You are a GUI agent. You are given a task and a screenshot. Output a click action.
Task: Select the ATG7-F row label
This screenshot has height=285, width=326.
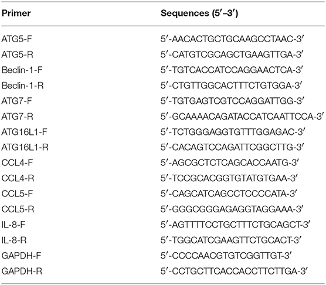tap(16, 101)
